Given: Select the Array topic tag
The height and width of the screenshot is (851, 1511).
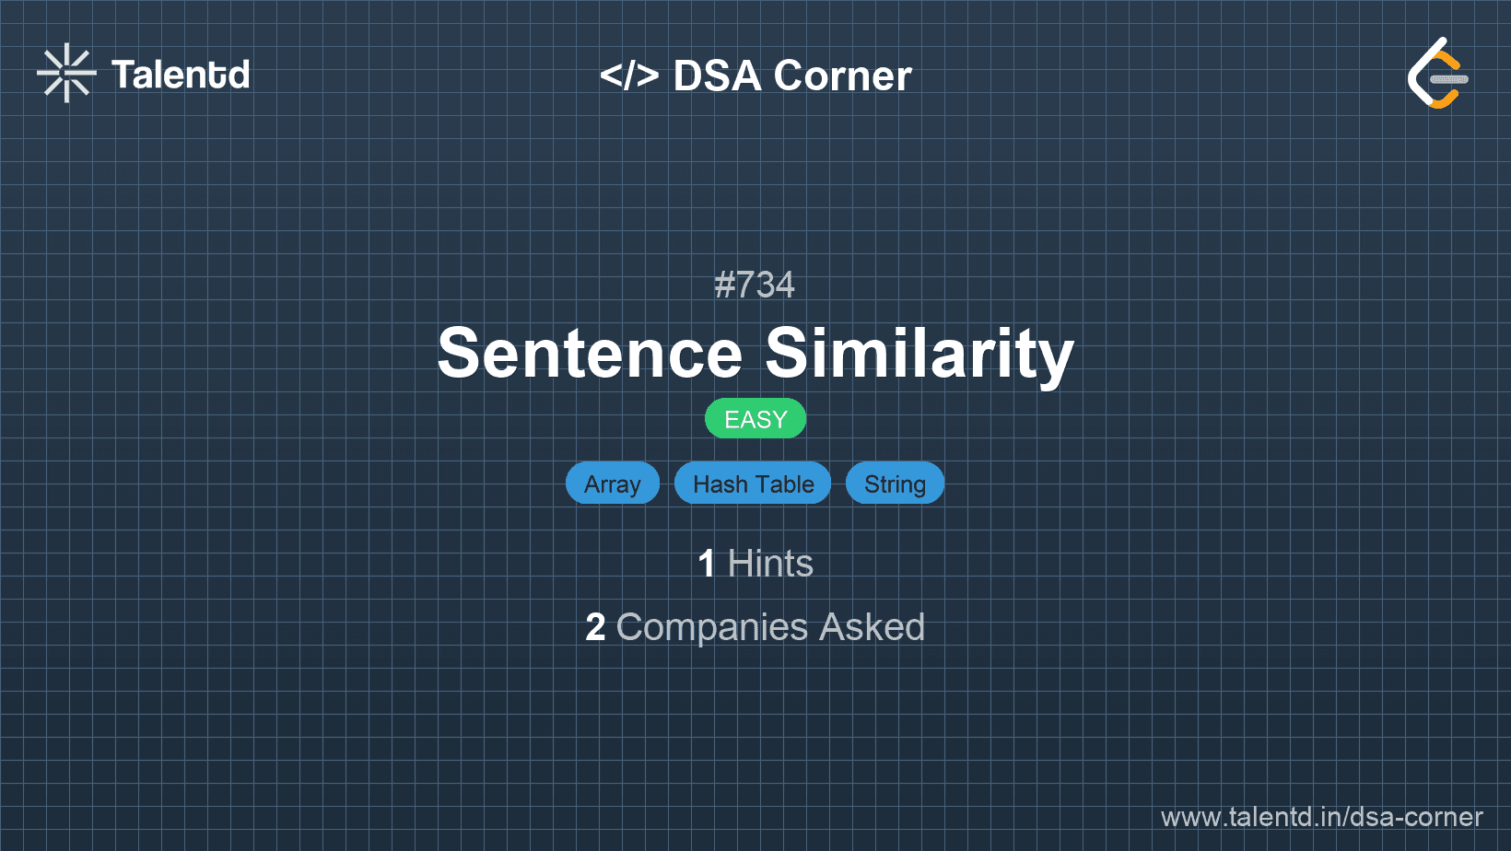Looking at the screenshot, I should point(613,484).
